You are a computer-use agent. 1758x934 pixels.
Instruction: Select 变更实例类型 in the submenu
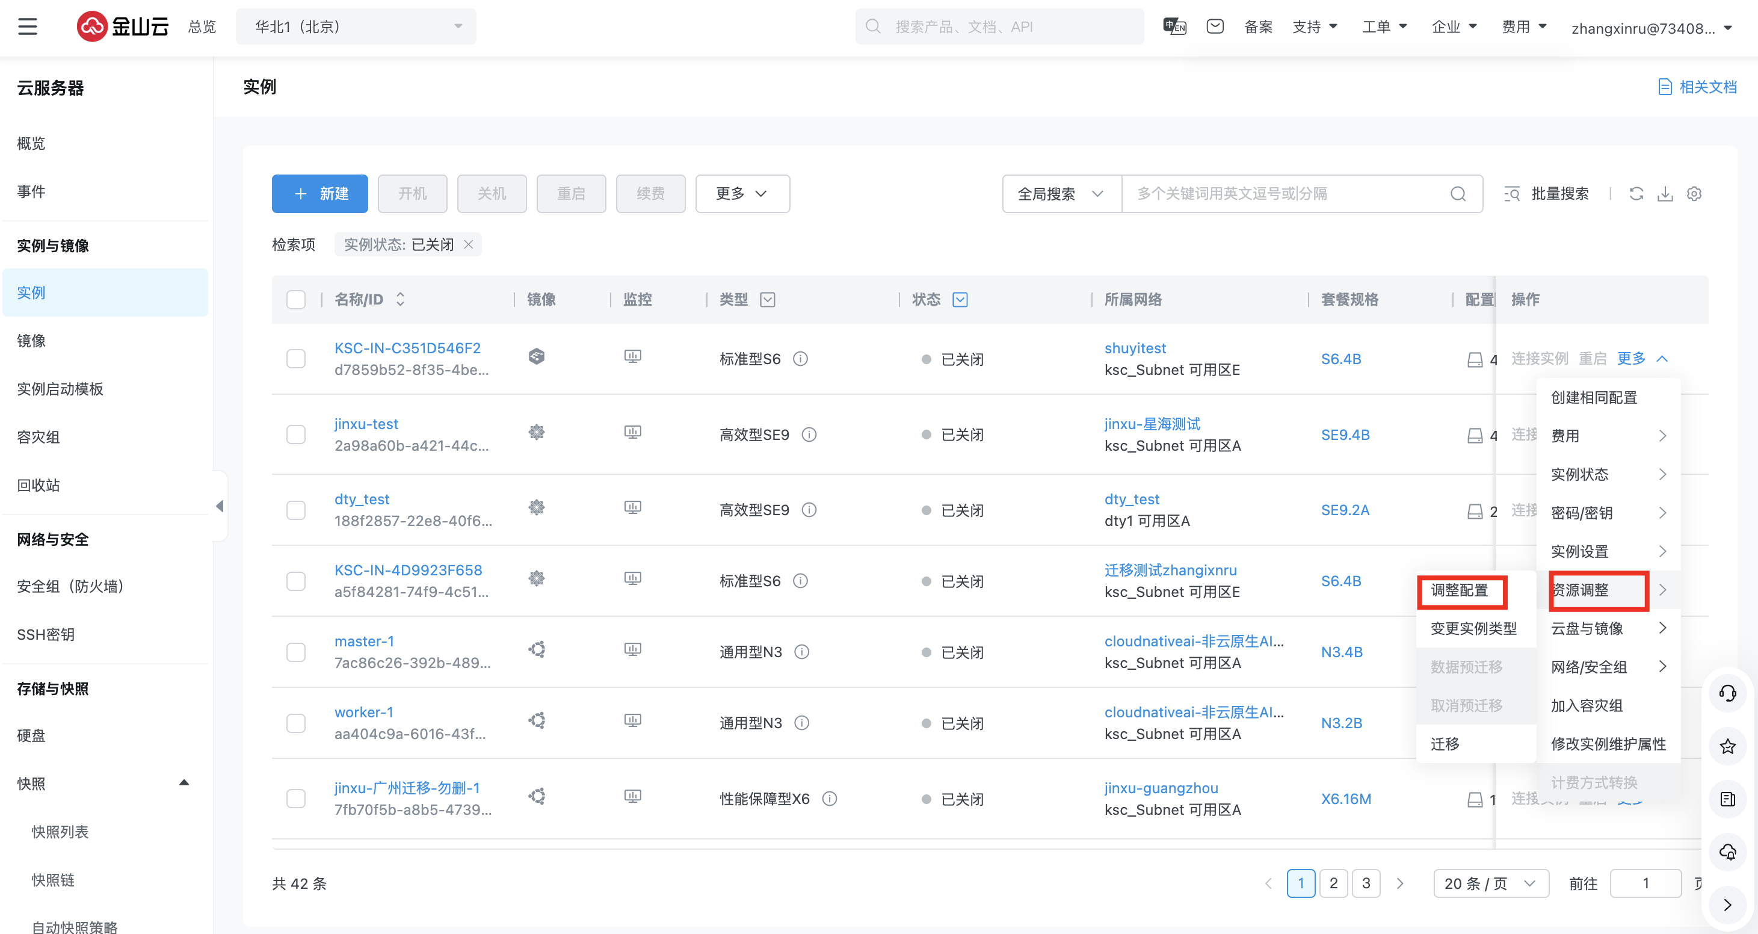point(1473,628)
